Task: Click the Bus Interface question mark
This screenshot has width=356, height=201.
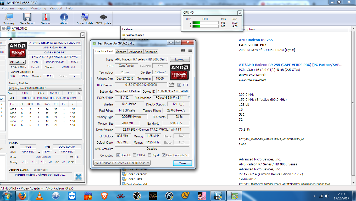Action: point(188,98)
